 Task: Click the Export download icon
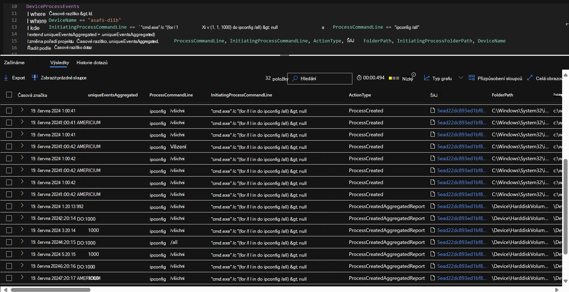[6, 78]
